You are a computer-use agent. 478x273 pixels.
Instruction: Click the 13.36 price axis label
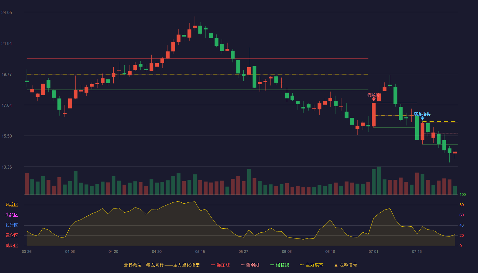(6, 167)
